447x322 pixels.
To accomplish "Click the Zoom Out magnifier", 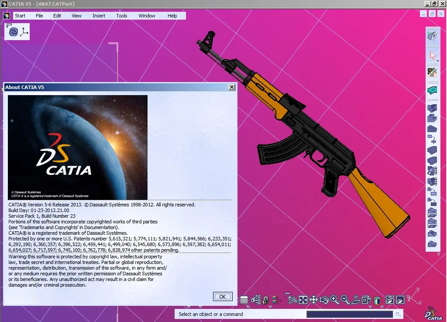I will tap(345, 300).
